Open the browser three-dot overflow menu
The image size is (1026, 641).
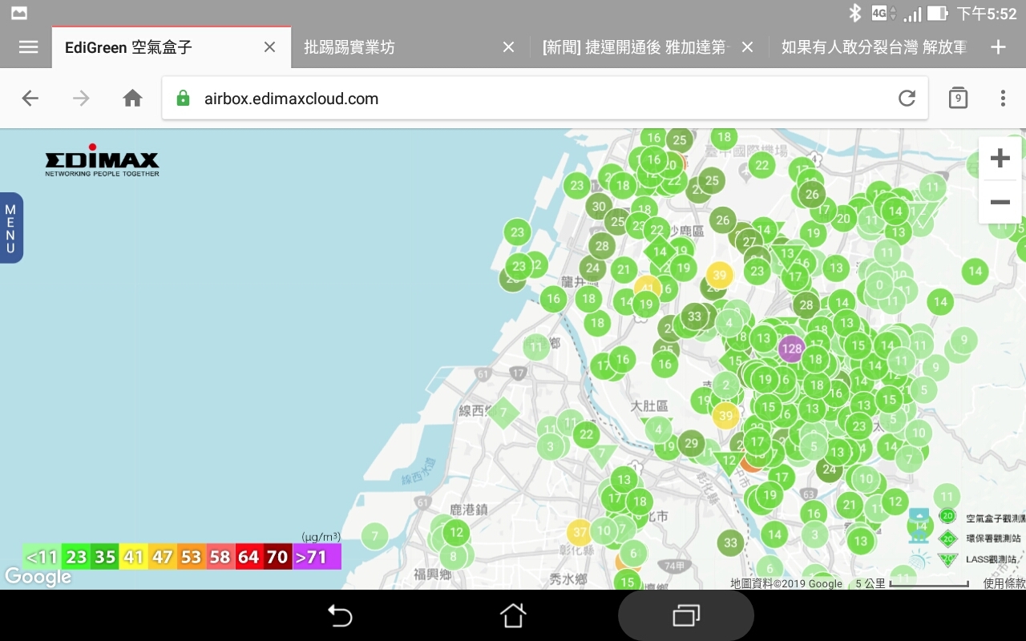[x=1003, y=98]
